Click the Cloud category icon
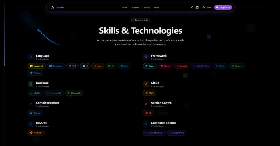This screenshot has height=146, width=280. click(x=146, y=84)
